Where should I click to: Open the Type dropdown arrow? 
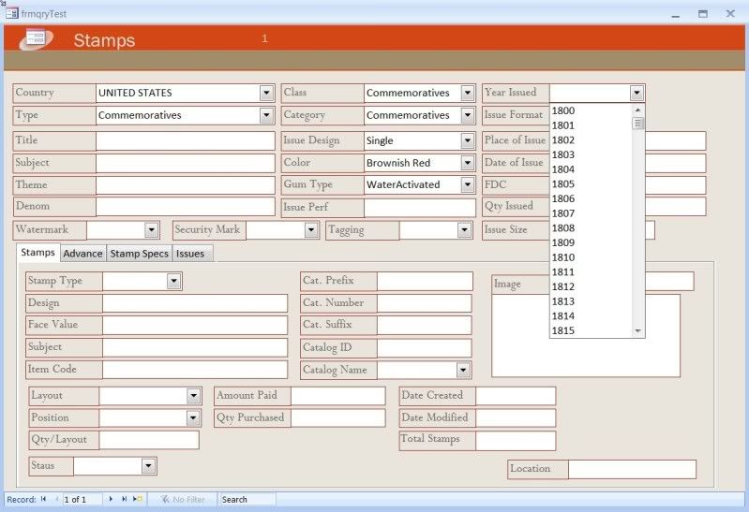coord(266,115)
